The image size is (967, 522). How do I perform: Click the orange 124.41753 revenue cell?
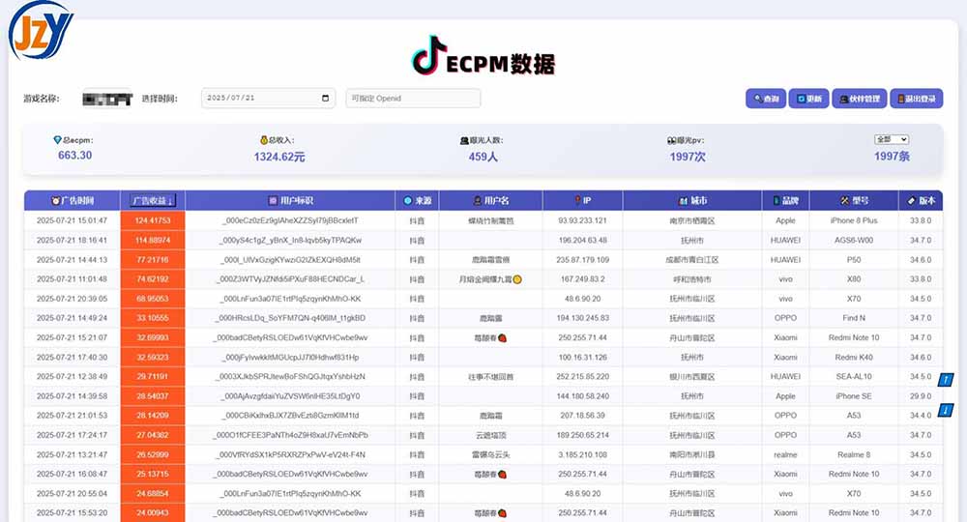pyautogui.click(x=152, y=220)
